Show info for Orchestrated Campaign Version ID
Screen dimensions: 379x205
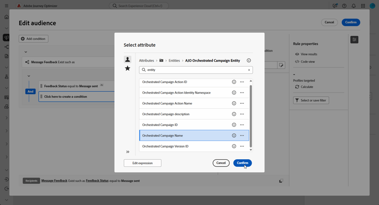[234, 146]
